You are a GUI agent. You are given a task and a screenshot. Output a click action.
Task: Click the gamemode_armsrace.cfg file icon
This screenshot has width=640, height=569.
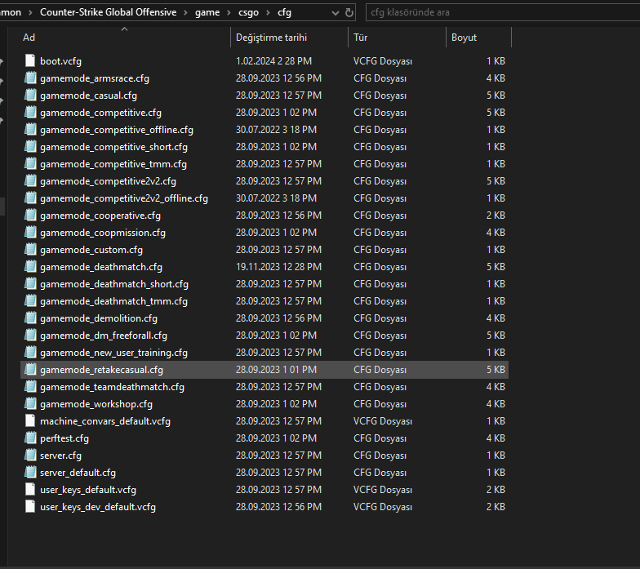[x=30, y=78]
